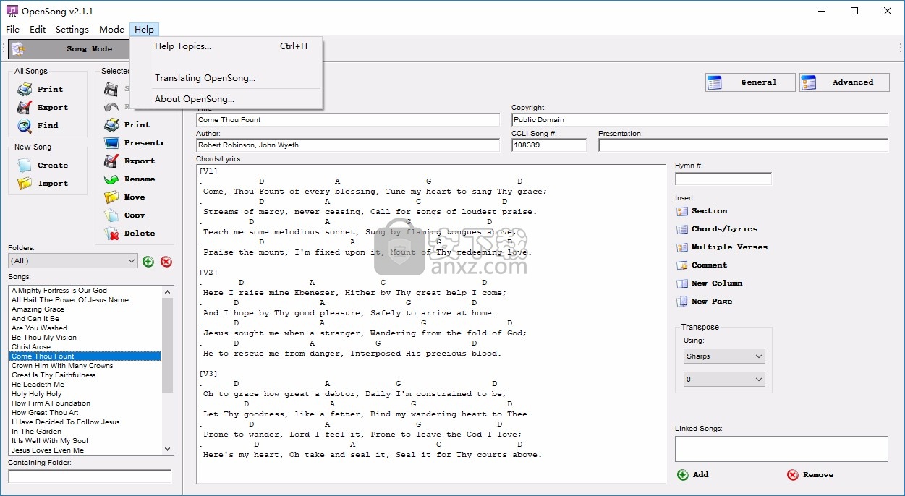This screenshot has width=905, height=496.
Task: Insert Multiple Verses
Action: [721, 247]
